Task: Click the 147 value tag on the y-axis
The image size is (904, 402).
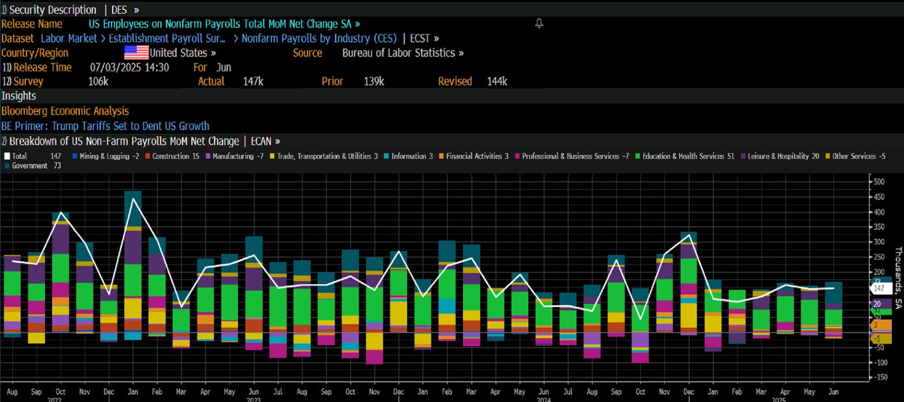Action: (879, 288)
